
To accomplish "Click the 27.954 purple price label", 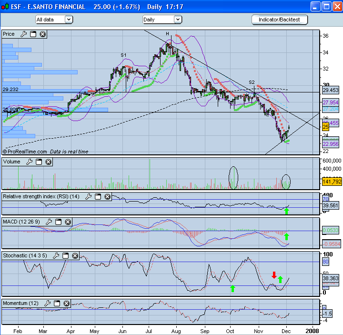I will click(331, 102).
